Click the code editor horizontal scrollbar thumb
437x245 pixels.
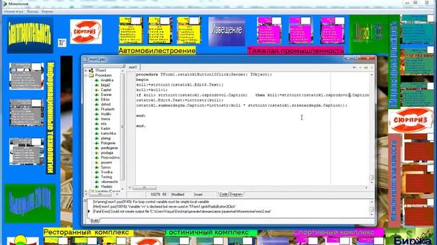coord(144,188)
